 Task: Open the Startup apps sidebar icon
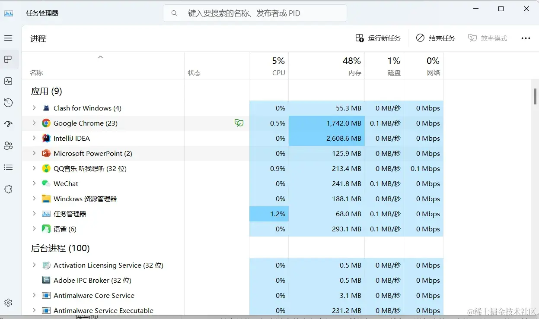coord(8,124)
